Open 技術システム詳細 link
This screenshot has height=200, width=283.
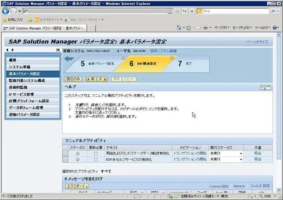pyautogui.click(x=163, y=51)
